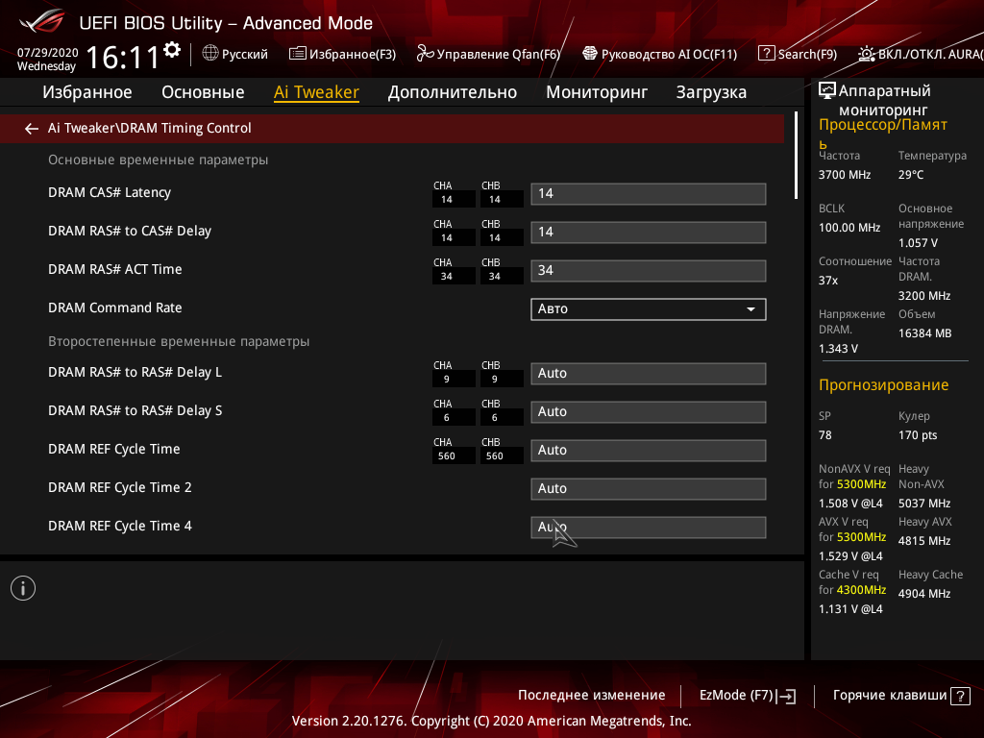Open the Дополнительно tab
This screenshot has width=984, height=738.
pyautogui.click(x=452, y=92)
